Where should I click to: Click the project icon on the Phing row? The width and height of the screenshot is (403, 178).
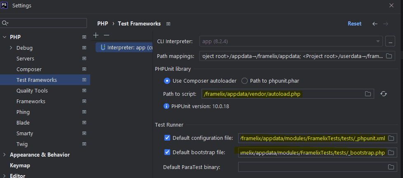(84, 112)
